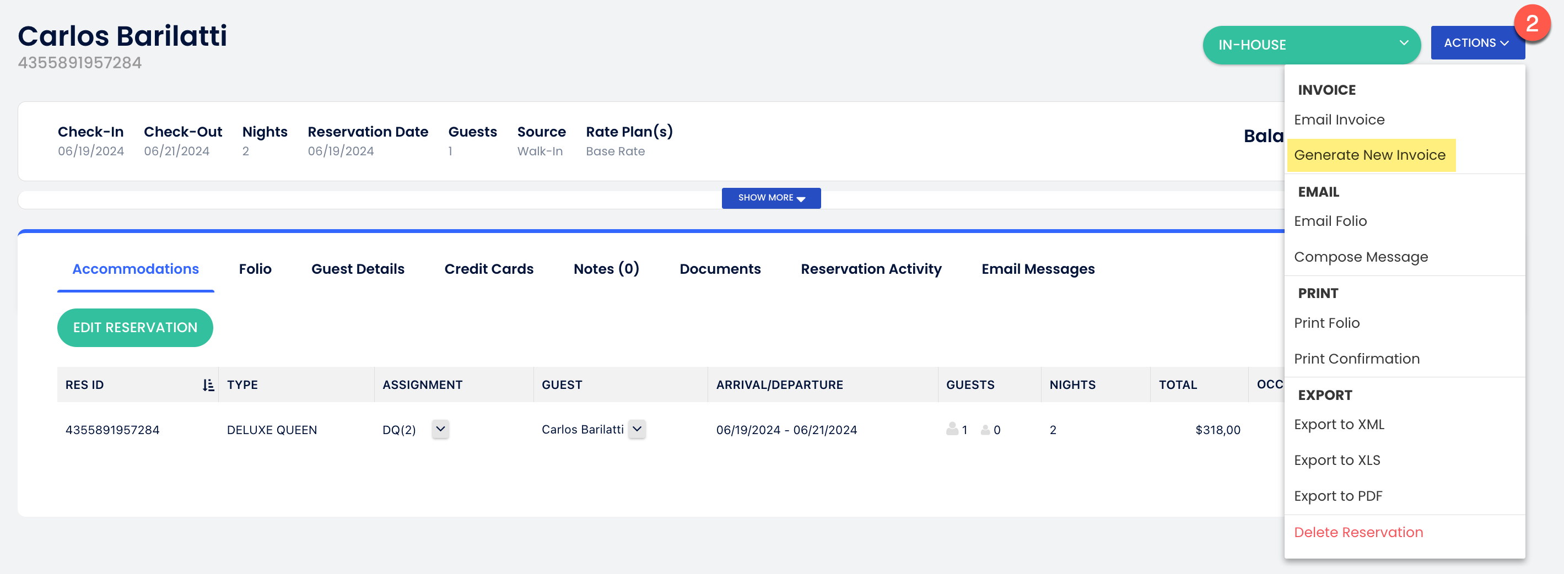The image size is (1564, 574).
Task: Click Delete Reservation link
Action: coord(1357,532)
